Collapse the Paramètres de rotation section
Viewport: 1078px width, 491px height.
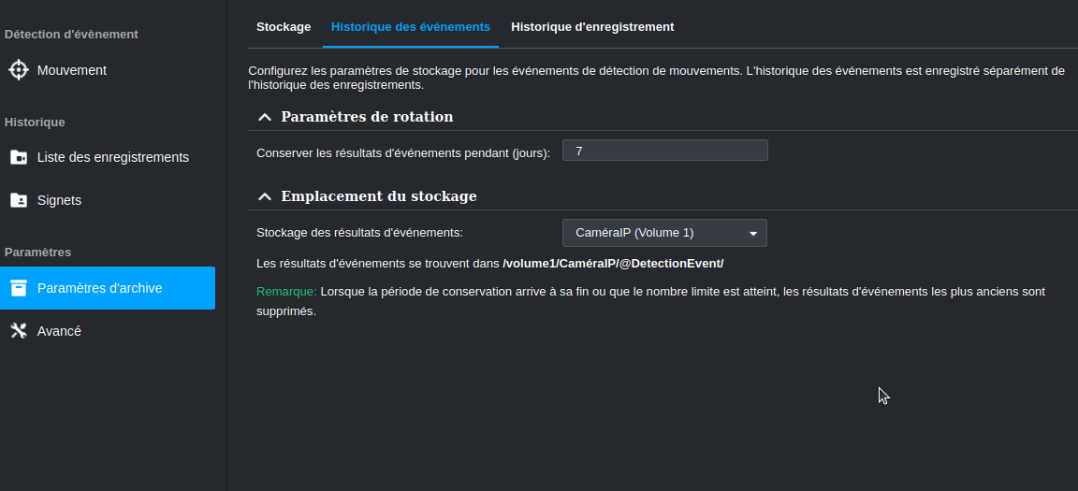[265, 118]
